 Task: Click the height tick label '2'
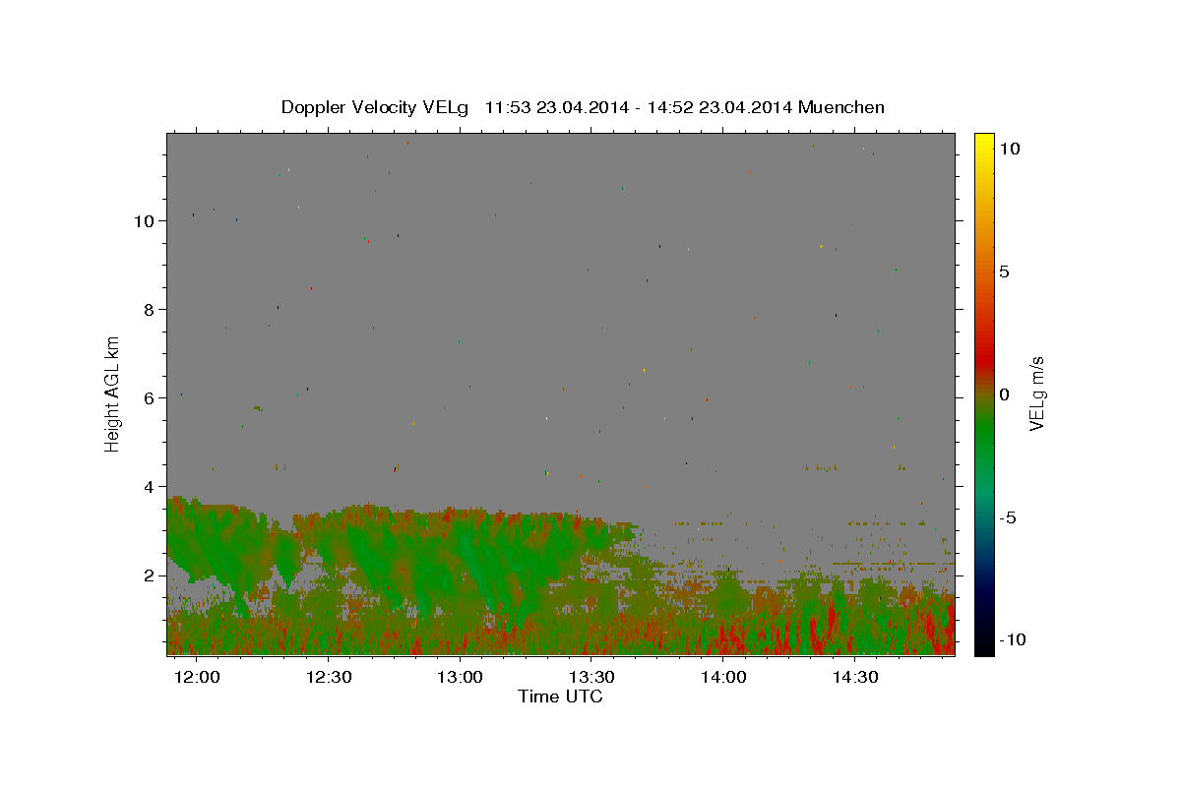click(150, 575)
